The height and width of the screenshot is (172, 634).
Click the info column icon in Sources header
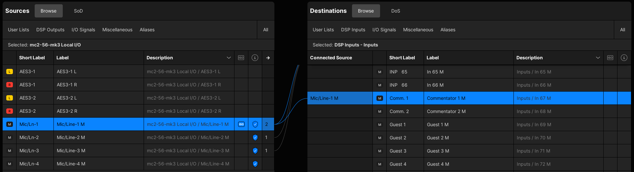255,58
